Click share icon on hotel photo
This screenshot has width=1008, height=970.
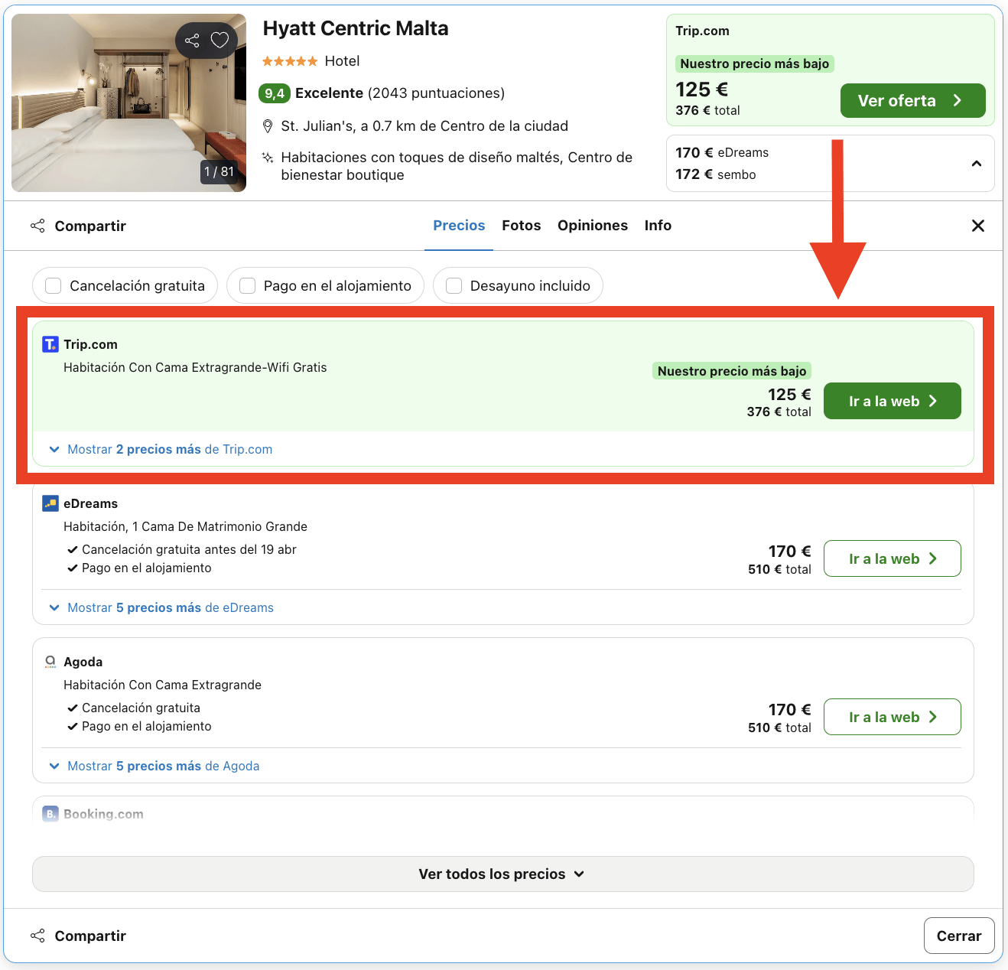[x=192, y=41]
